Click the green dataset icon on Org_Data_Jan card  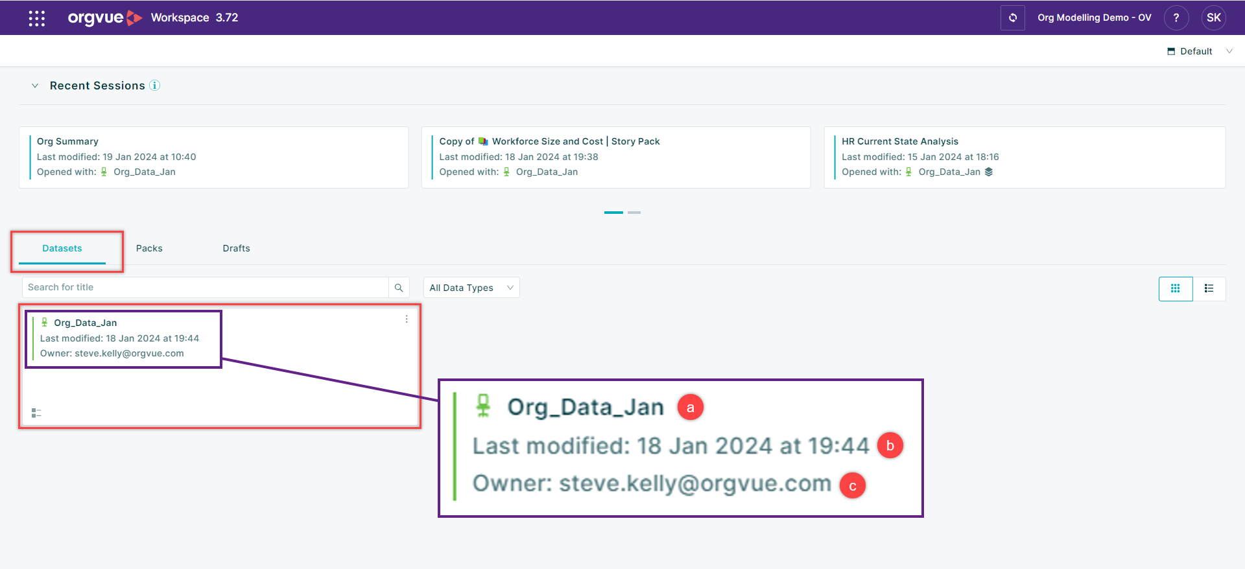click(44, 322)
